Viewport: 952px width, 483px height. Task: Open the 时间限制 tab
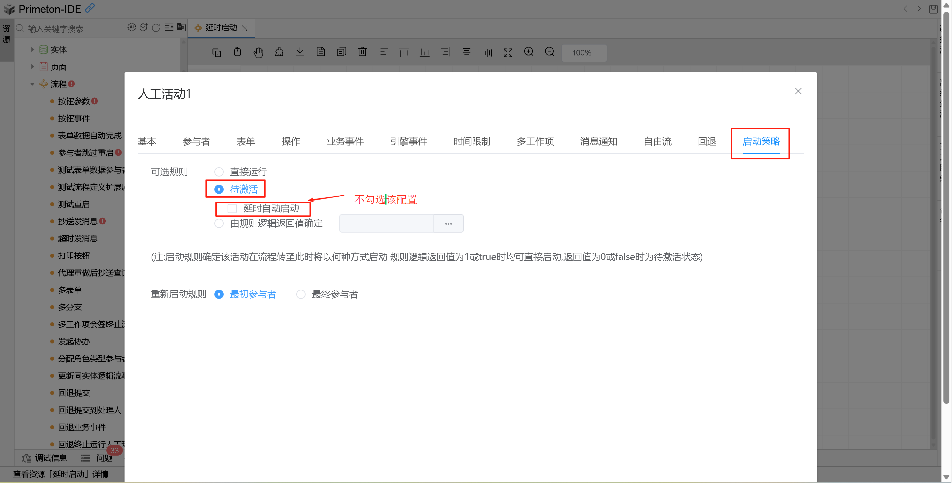coord(472,142)
